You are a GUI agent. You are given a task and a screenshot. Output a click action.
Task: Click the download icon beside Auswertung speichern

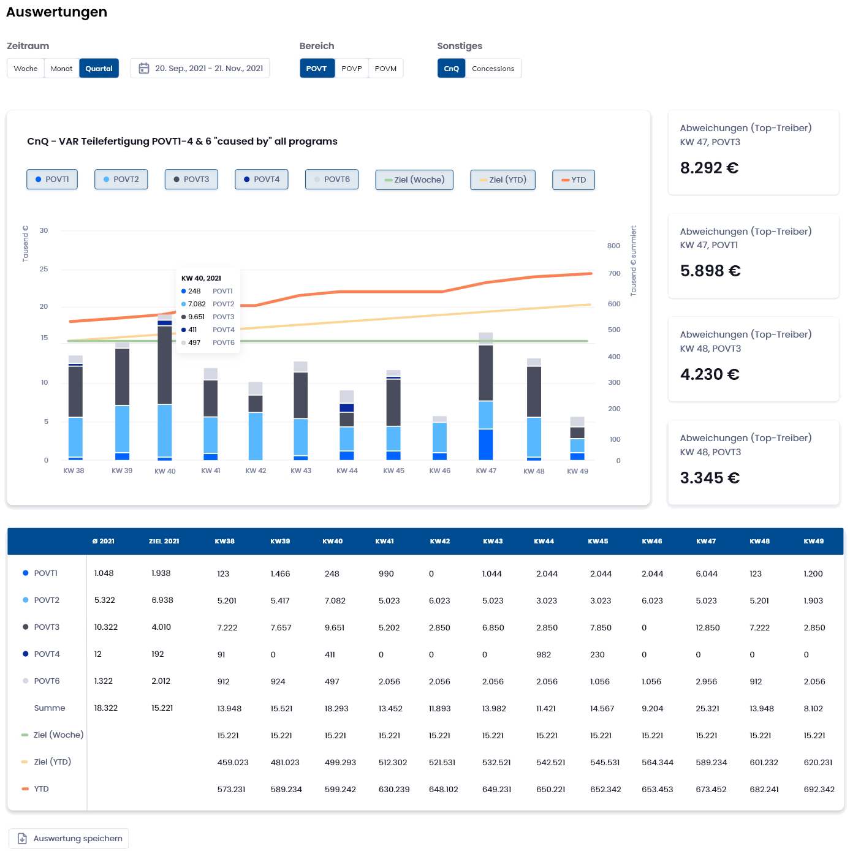[22, 838]
